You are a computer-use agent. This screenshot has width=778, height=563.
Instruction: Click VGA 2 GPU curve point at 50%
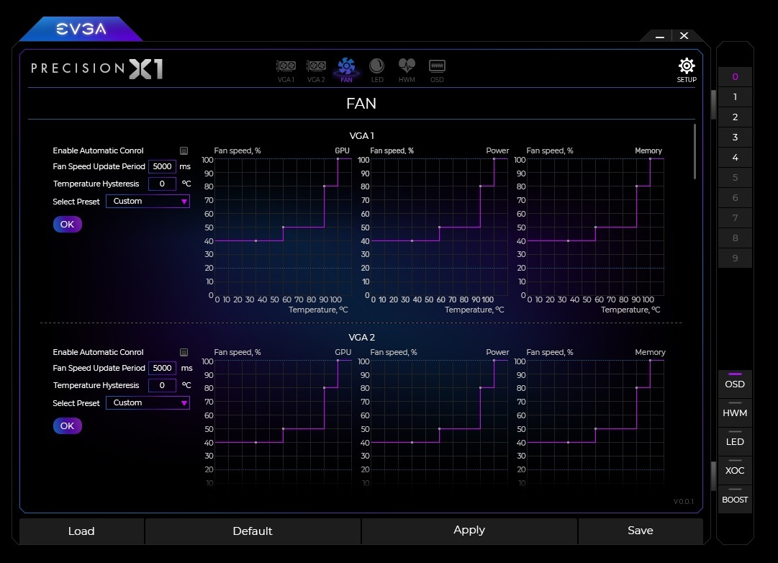[x=284, y=428]
